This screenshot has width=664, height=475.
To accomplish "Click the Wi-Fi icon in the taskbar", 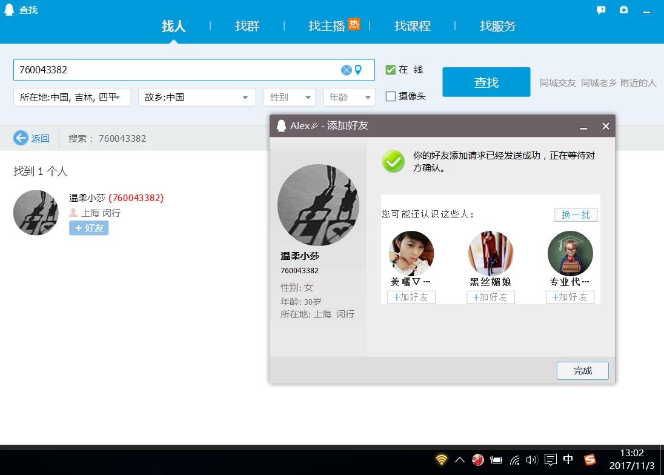I will pos(441,459).
